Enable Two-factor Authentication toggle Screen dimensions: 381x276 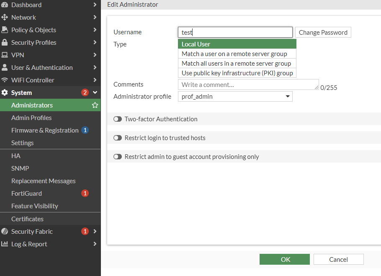click(118, 119)
